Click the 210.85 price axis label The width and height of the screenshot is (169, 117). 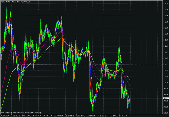point(166,70)
